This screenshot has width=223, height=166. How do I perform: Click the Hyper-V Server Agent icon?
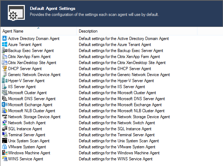(x=5, y=80)
